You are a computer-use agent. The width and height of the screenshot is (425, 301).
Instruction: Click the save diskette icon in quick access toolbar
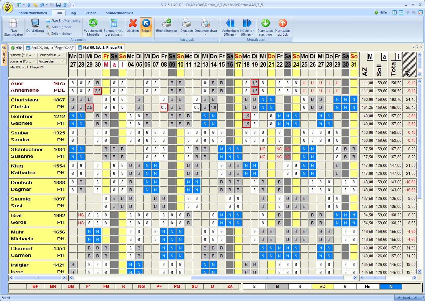[58, 5]
